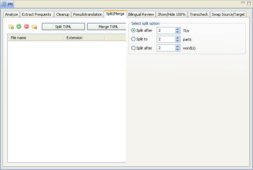Screen dimensions: 253x170
Task: Minimize the PM panel
Action: 243,3
